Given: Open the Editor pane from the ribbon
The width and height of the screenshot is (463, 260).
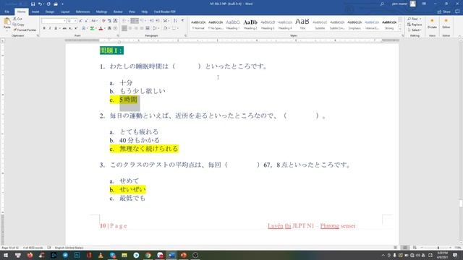Looking at the screenshot, I should point(446,24).
